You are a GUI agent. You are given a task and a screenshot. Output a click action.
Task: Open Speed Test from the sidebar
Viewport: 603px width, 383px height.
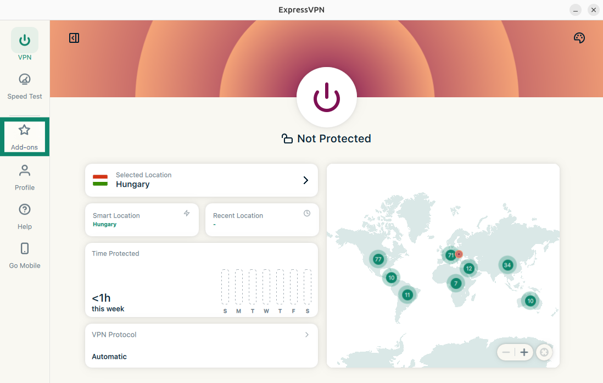tap(25, 87)
